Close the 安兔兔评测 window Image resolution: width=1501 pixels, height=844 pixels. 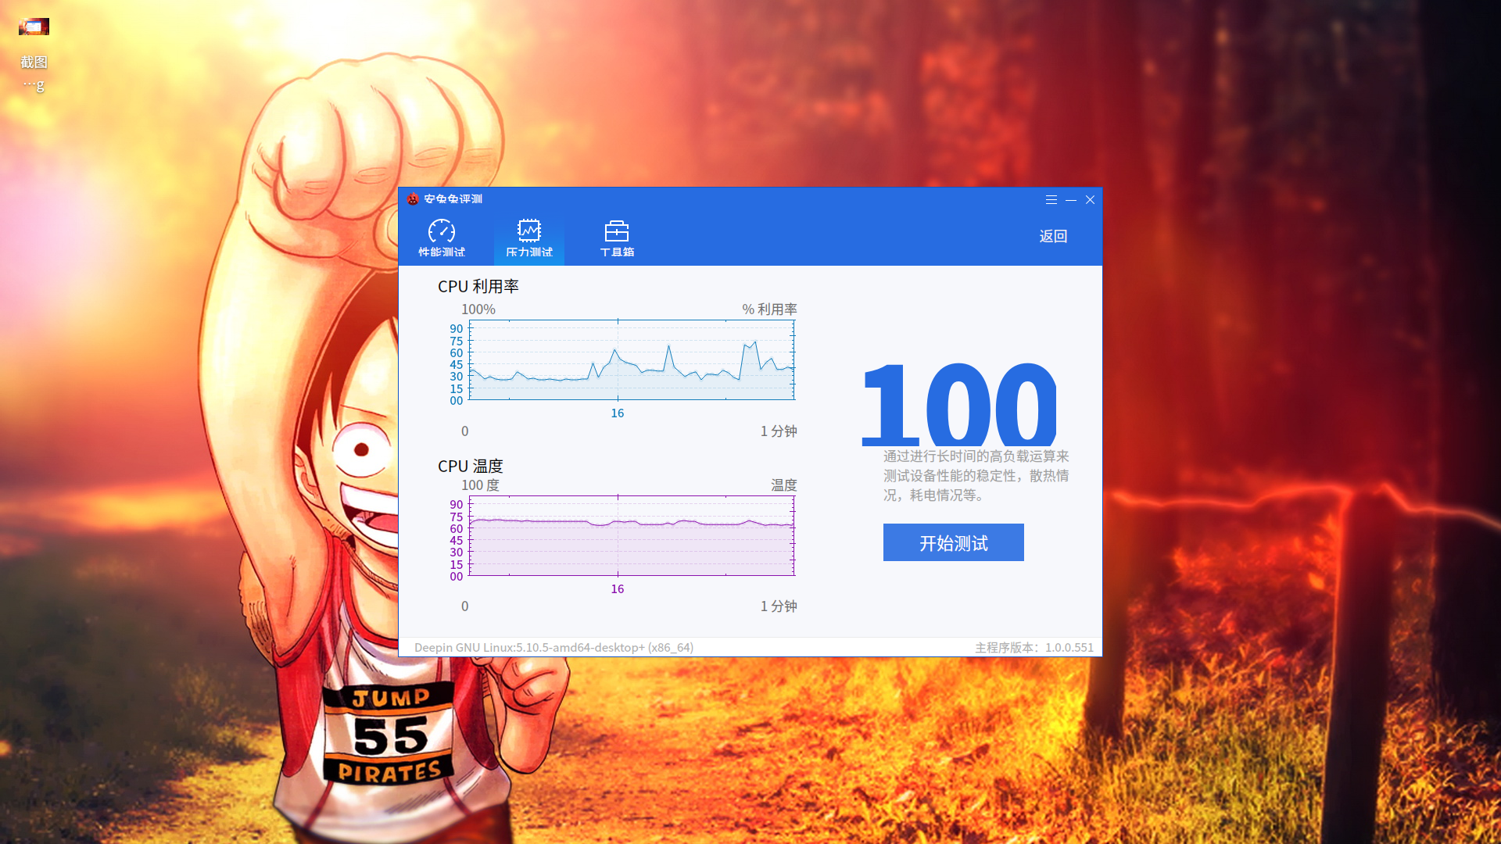[x=1090, y=200]
